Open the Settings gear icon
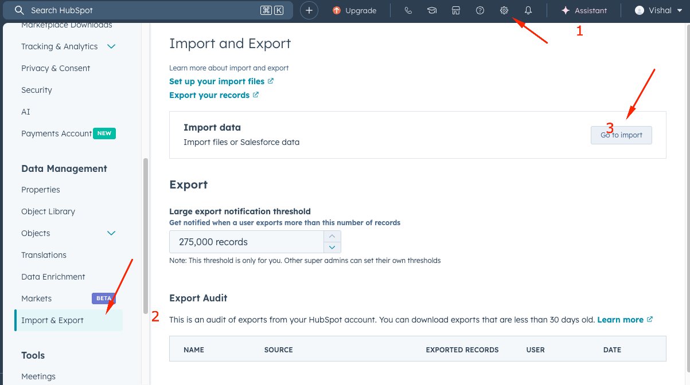Viewport: 690px width, 385px height. [504, 10]
